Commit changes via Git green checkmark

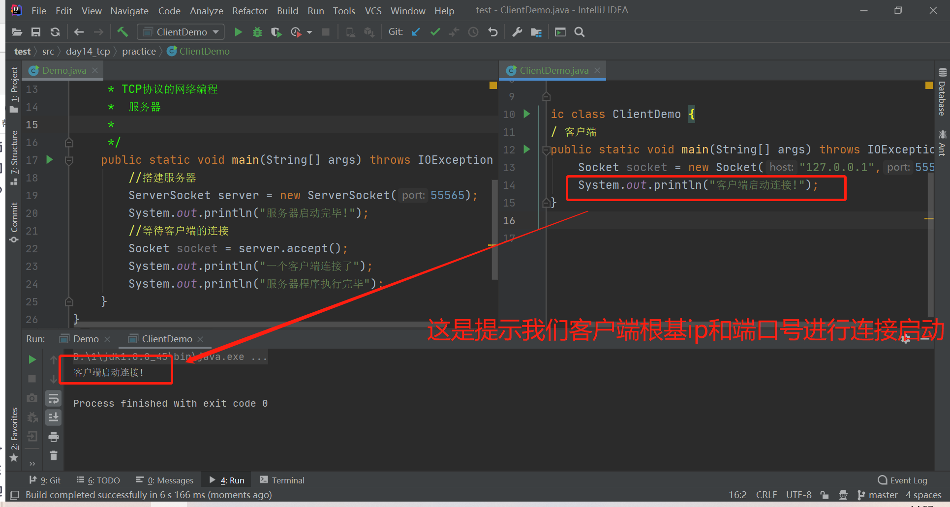coord(435,32)
